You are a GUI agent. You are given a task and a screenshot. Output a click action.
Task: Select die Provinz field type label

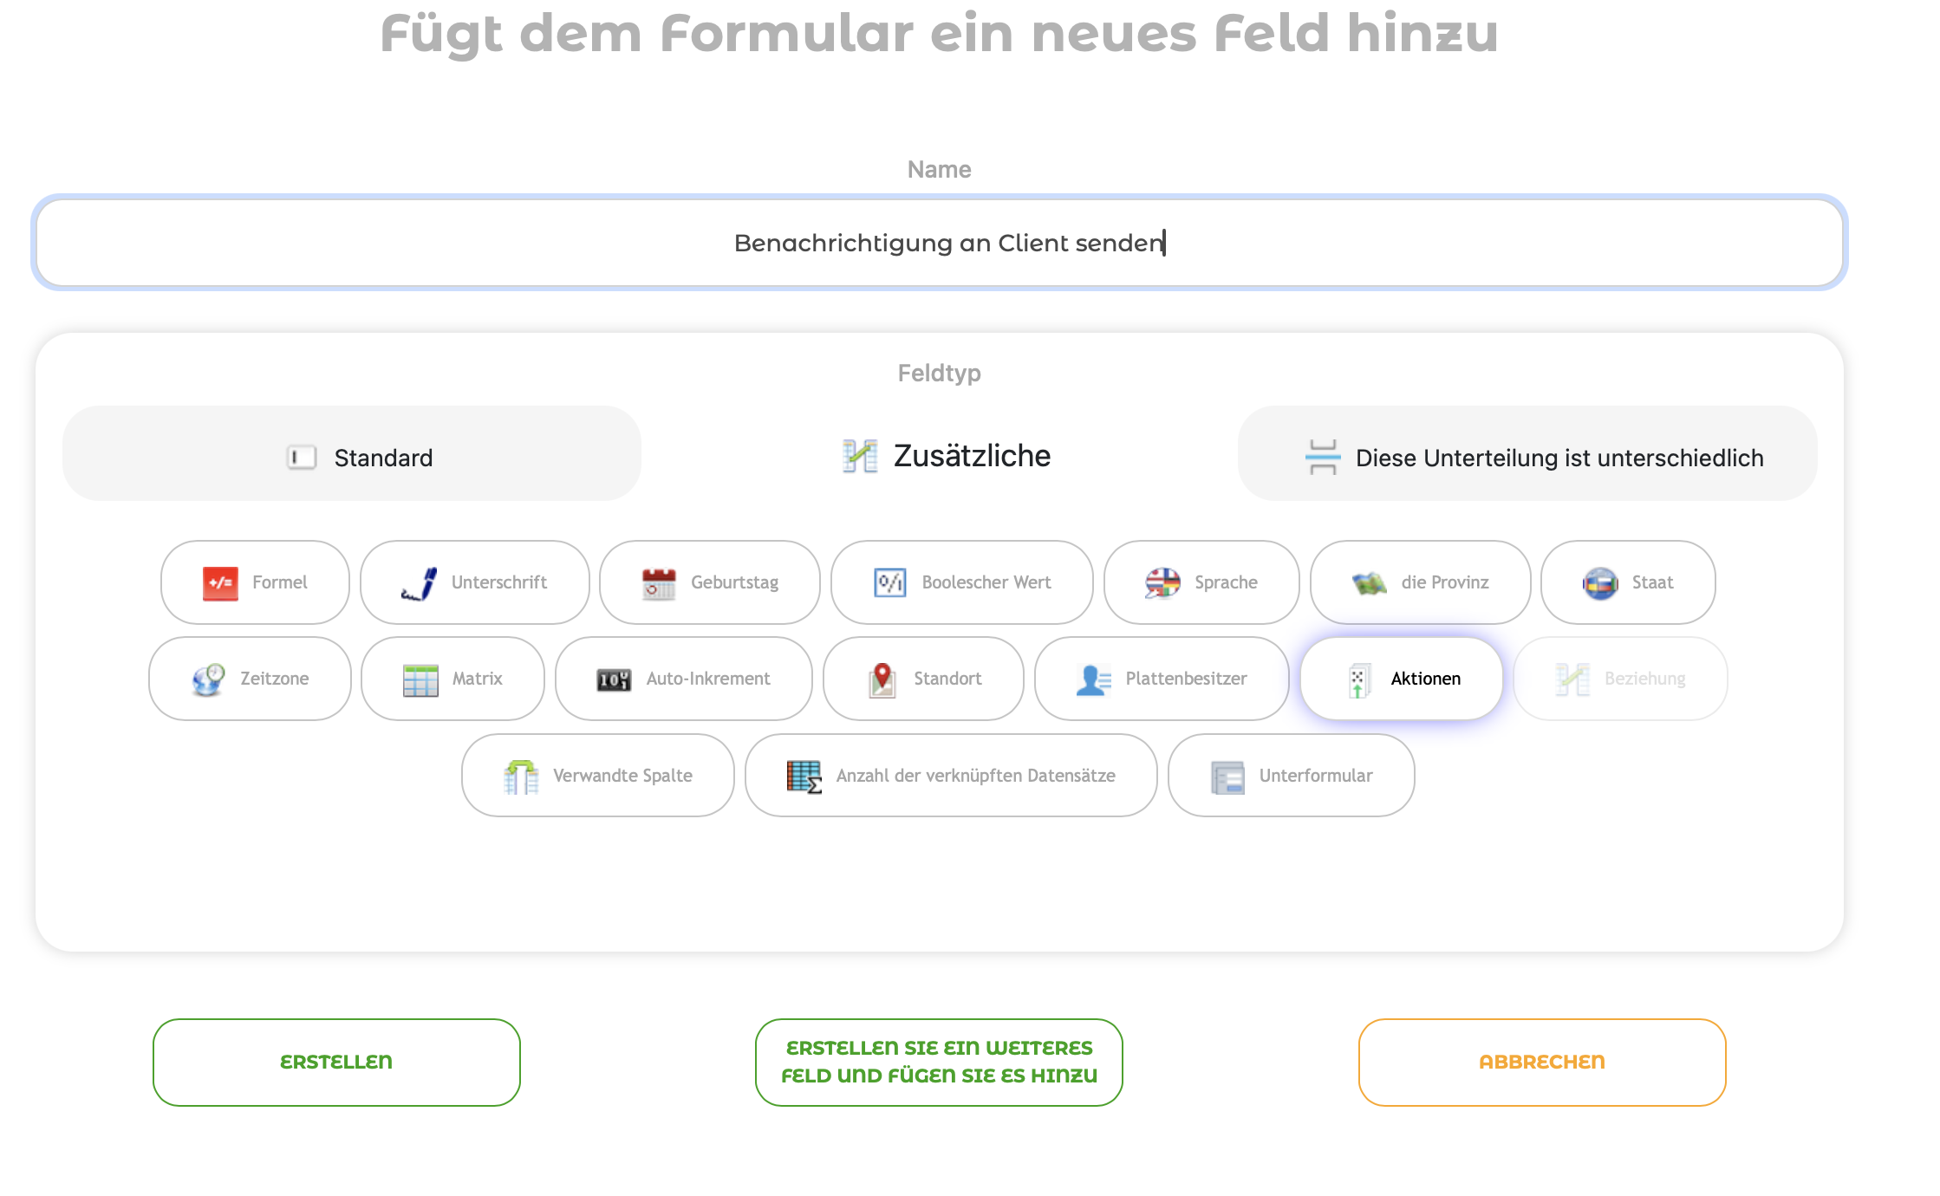tap(1445, 582)
